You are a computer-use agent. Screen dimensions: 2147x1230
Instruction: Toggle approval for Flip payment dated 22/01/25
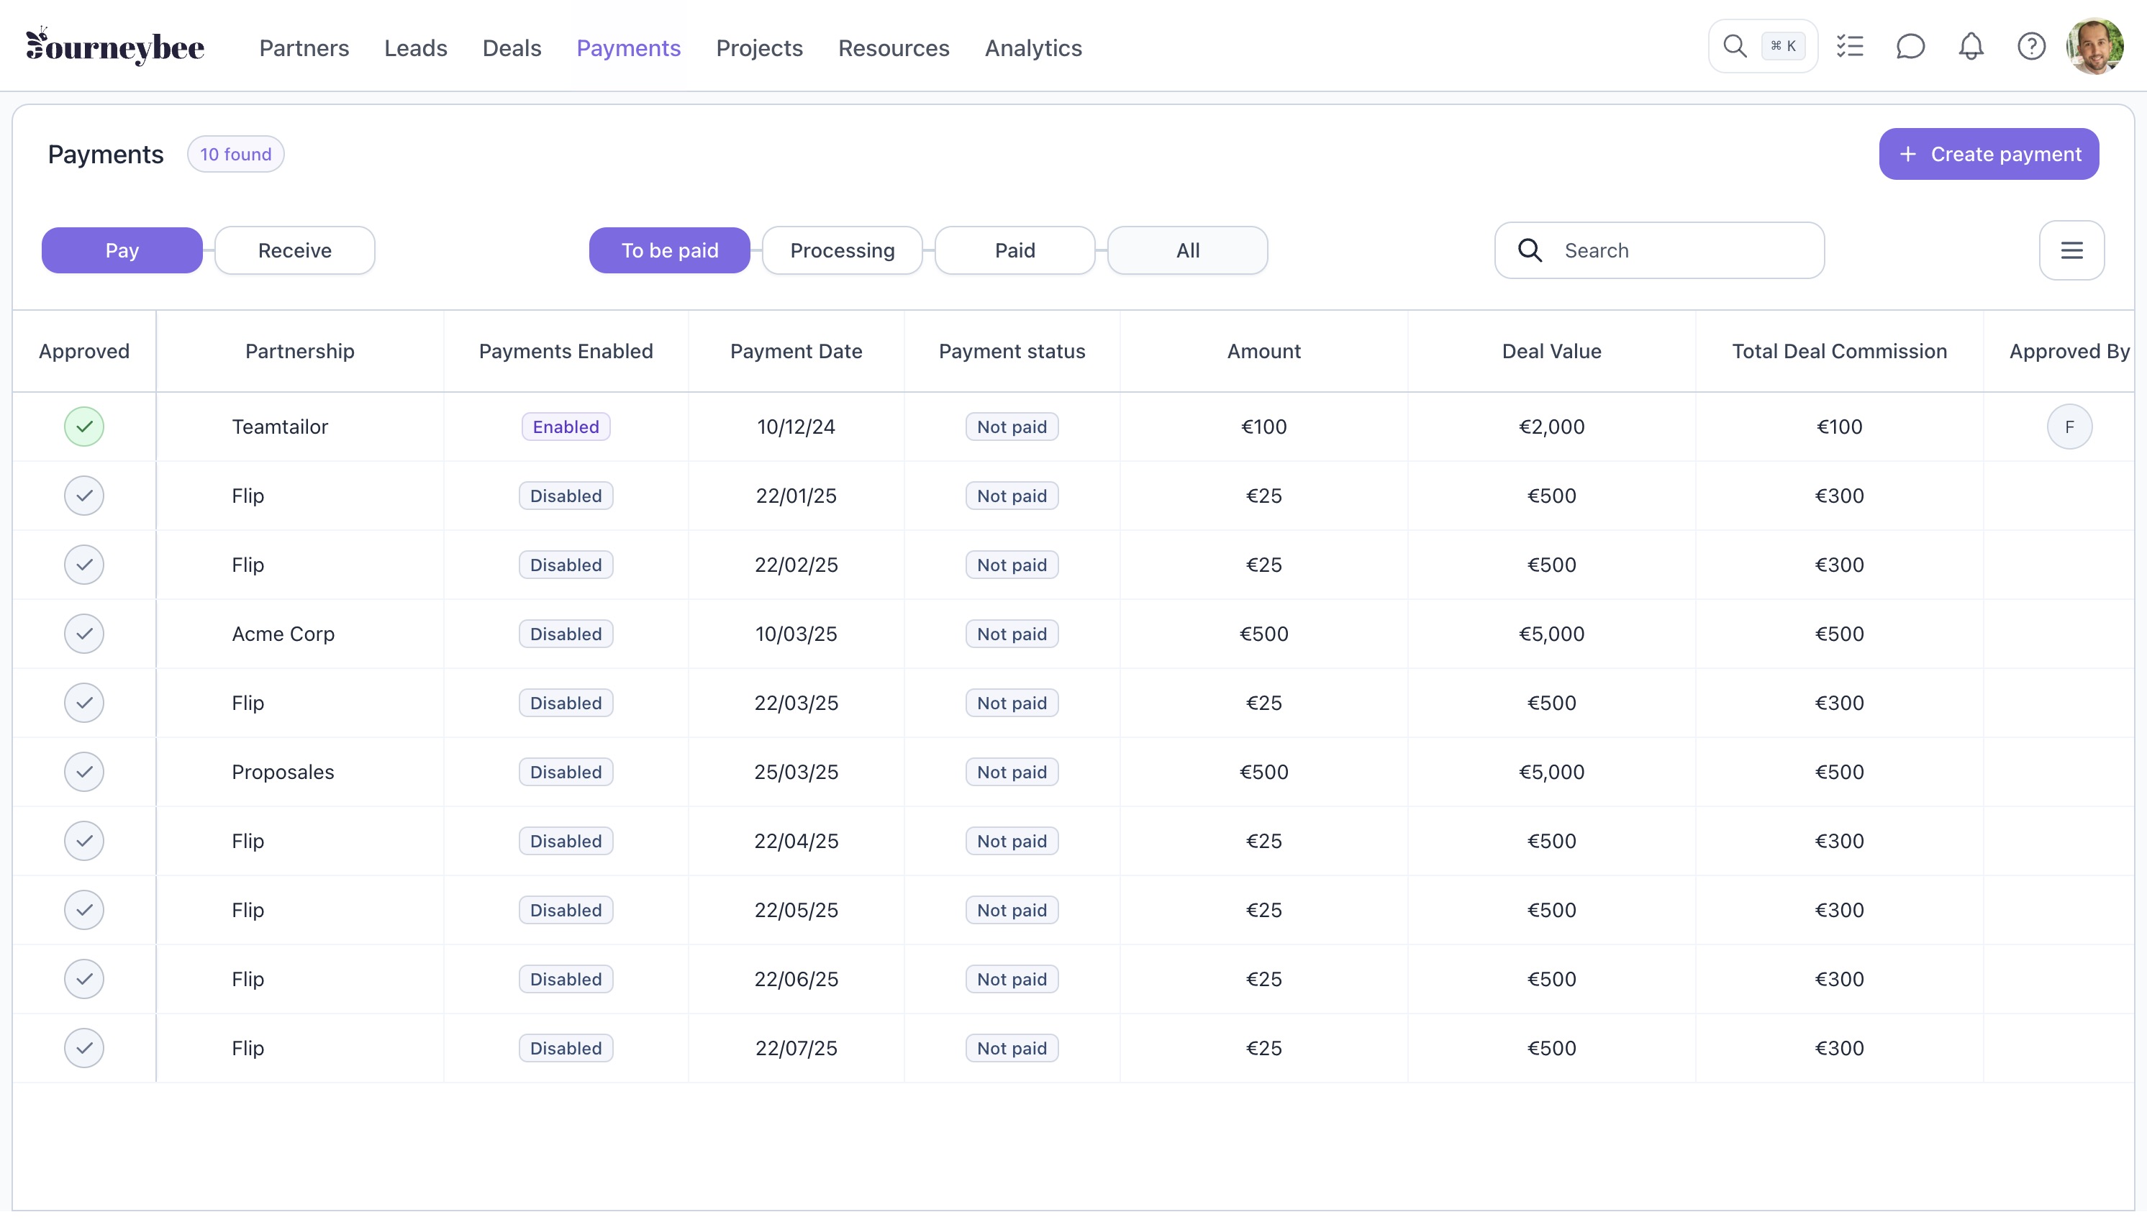pyautogui.click(x=84, y=496)
